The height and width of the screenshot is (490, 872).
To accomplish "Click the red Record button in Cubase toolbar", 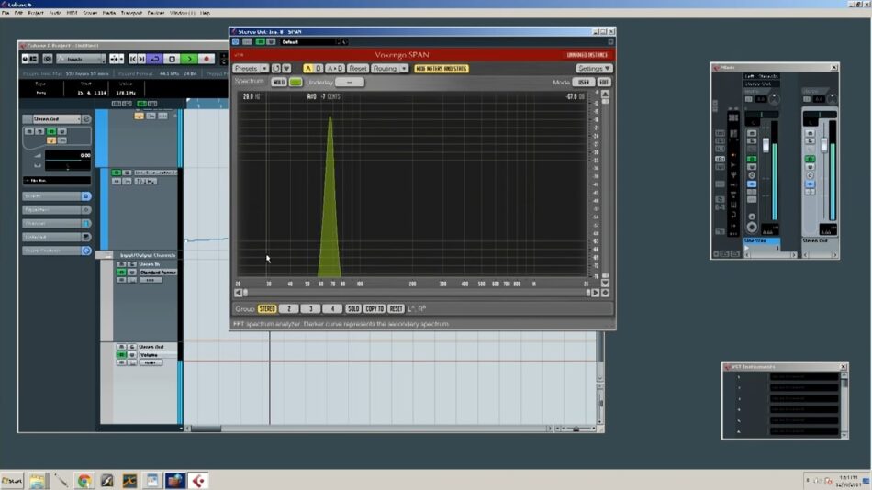I will (207, 59).
